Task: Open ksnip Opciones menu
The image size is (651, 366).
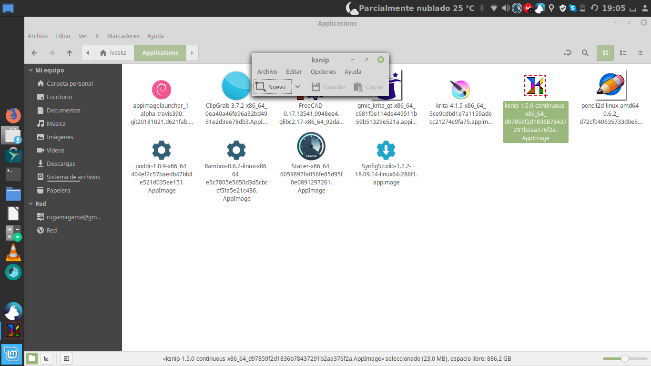Action: tap(323, 71)
